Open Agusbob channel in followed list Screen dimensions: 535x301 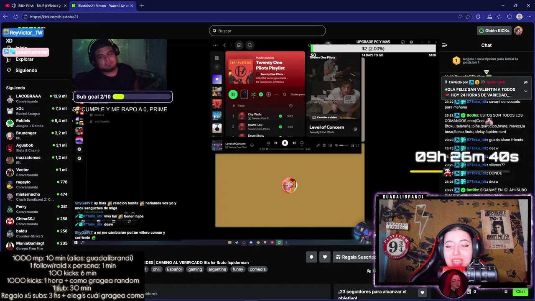coord(37,148)
